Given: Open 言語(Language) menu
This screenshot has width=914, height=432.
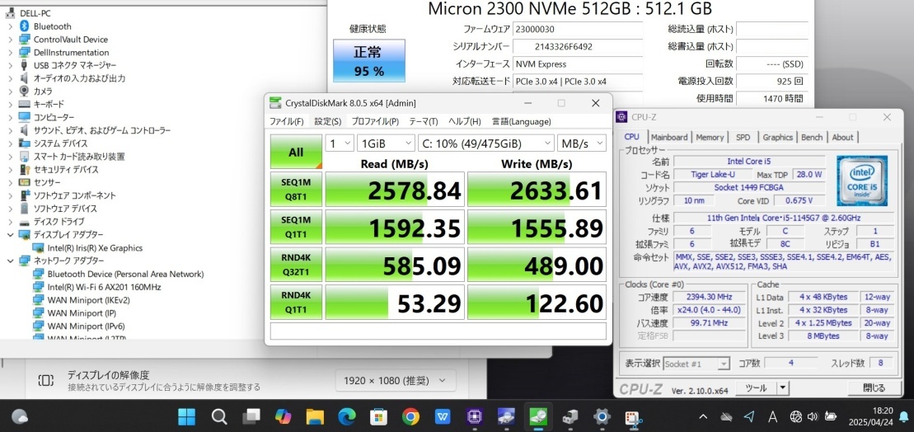Looking at the screenshot, I should pos(521,122).
